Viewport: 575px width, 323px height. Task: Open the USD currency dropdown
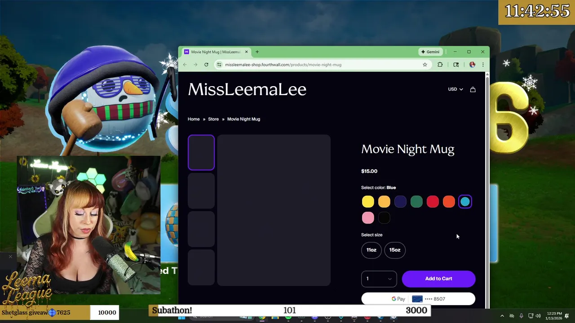455,89
